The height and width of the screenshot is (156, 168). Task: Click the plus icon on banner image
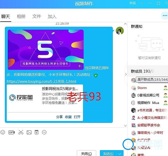click(80, 66)
